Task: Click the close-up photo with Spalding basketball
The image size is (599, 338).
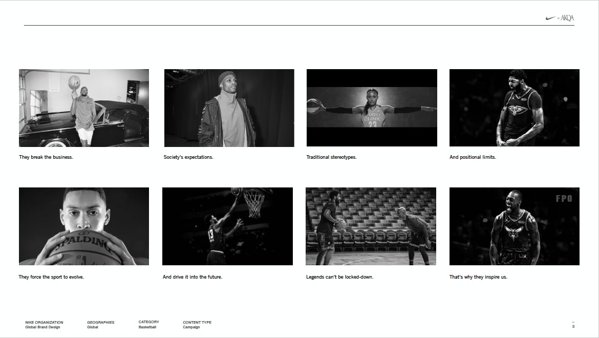Action: 84,226
